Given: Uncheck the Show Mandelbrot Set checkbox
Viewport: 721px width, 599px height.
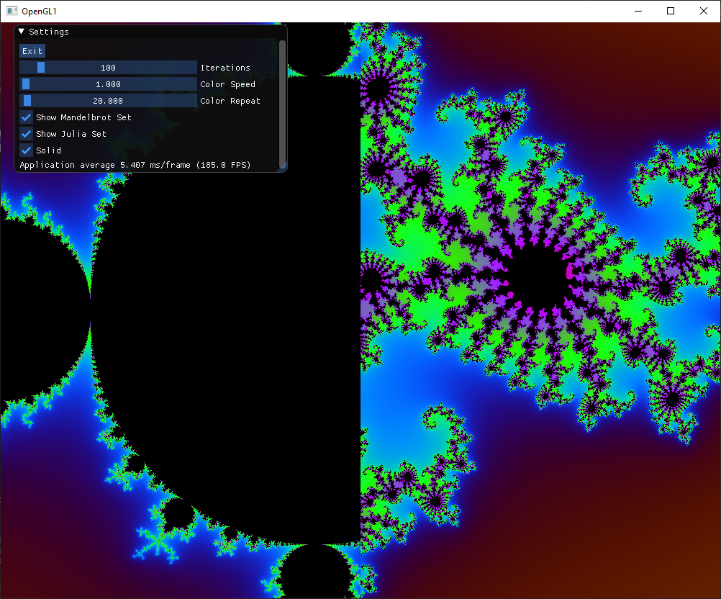Looking at the screenshot, I should (x=27, y=117).
